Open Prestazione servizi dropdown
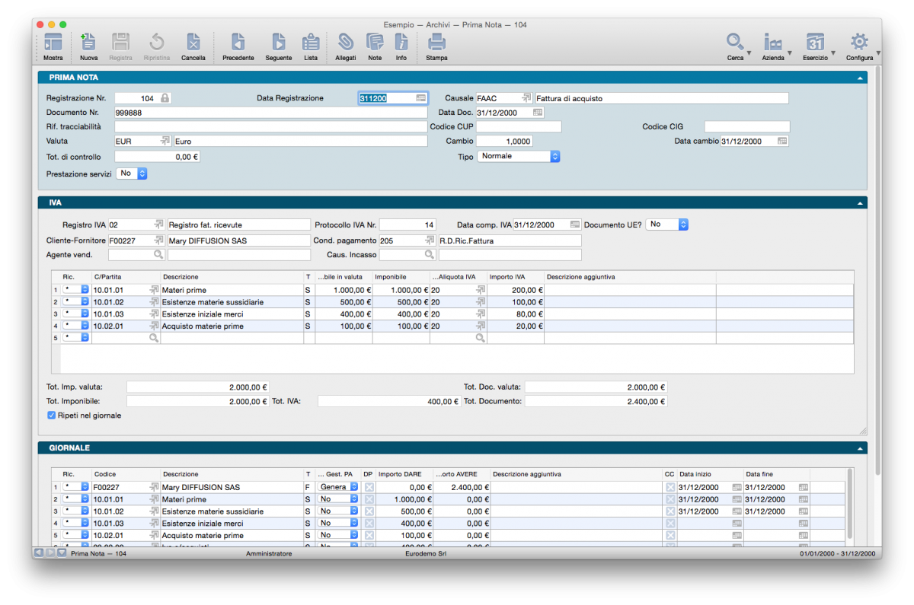Viewport: 914px width, 605px height. (x=132, y=174)
